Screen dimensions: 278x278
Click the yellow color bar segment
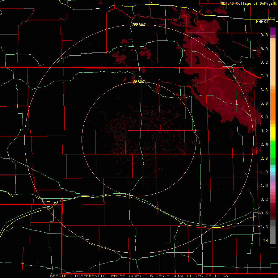click(x=273, y=132)
